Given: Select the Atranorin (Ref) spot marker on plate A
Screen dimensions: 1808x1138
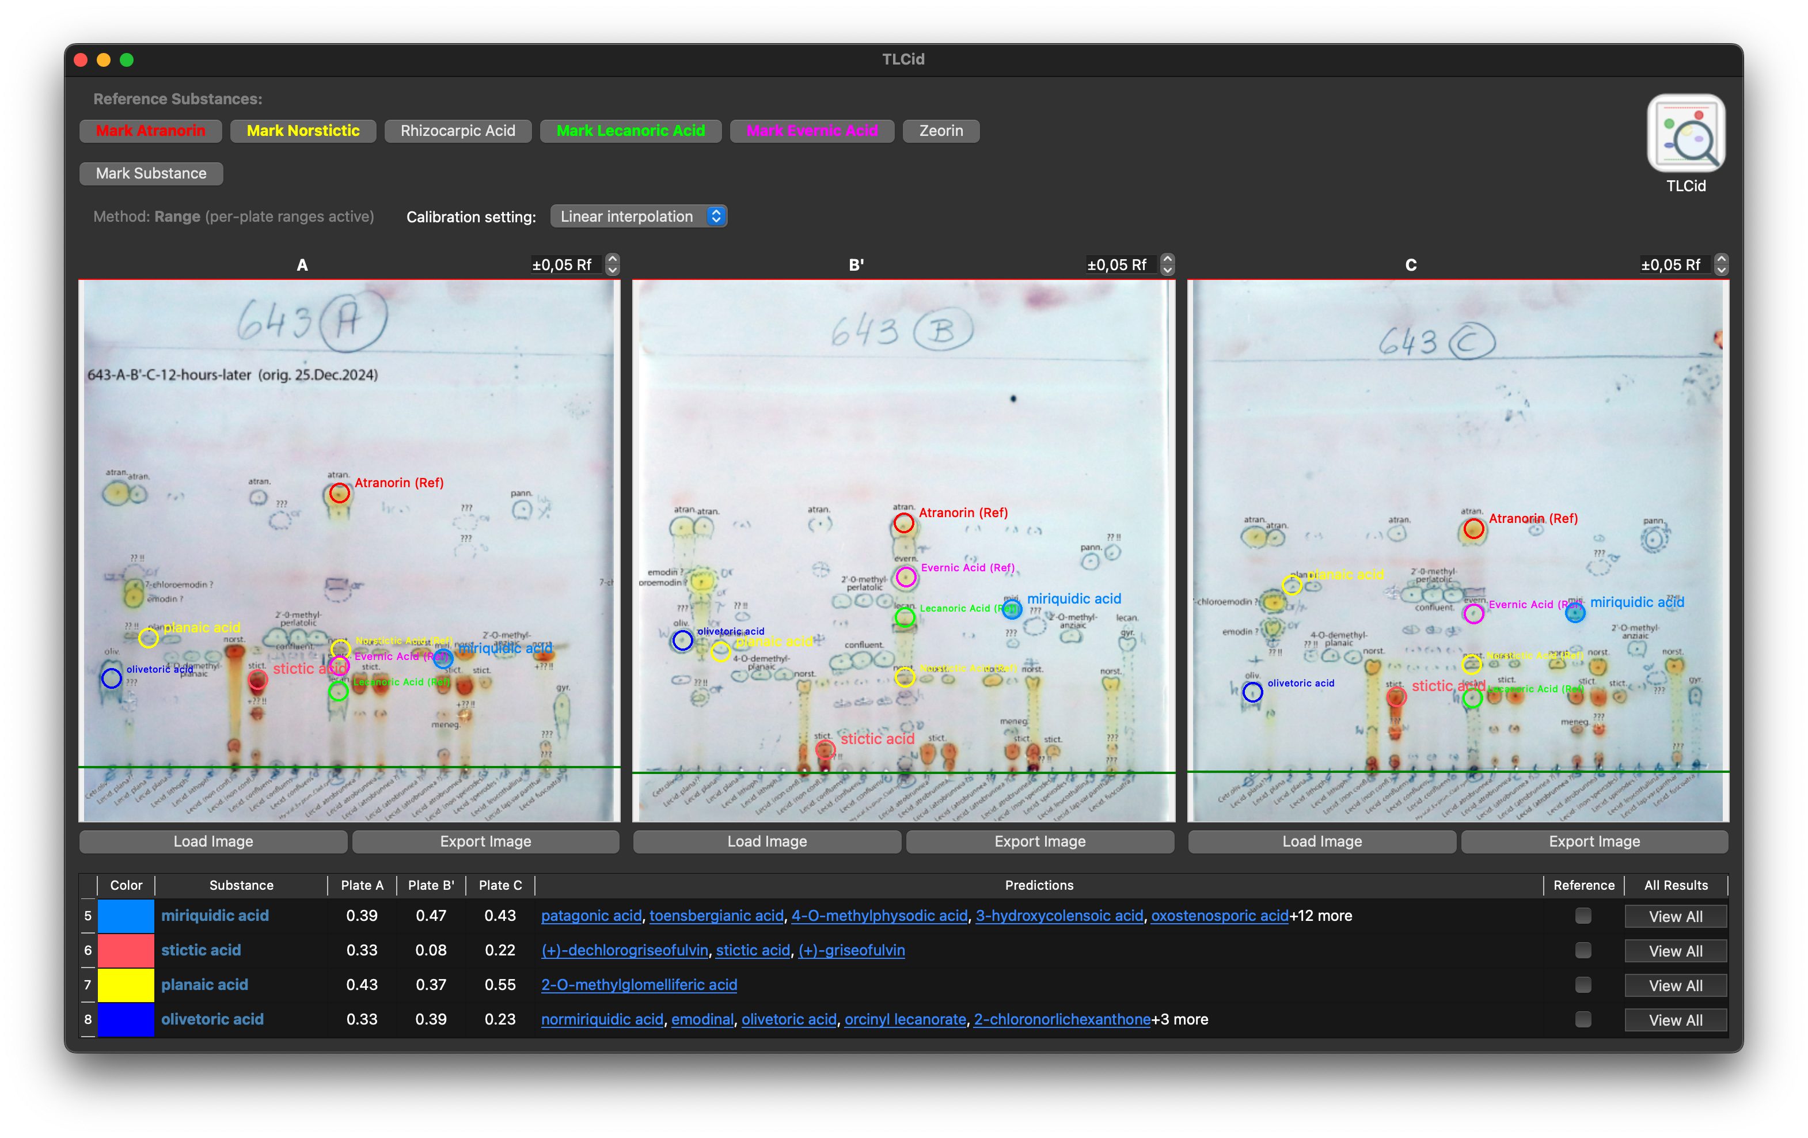Looking at the screenshot, I should tap(339, 494).
